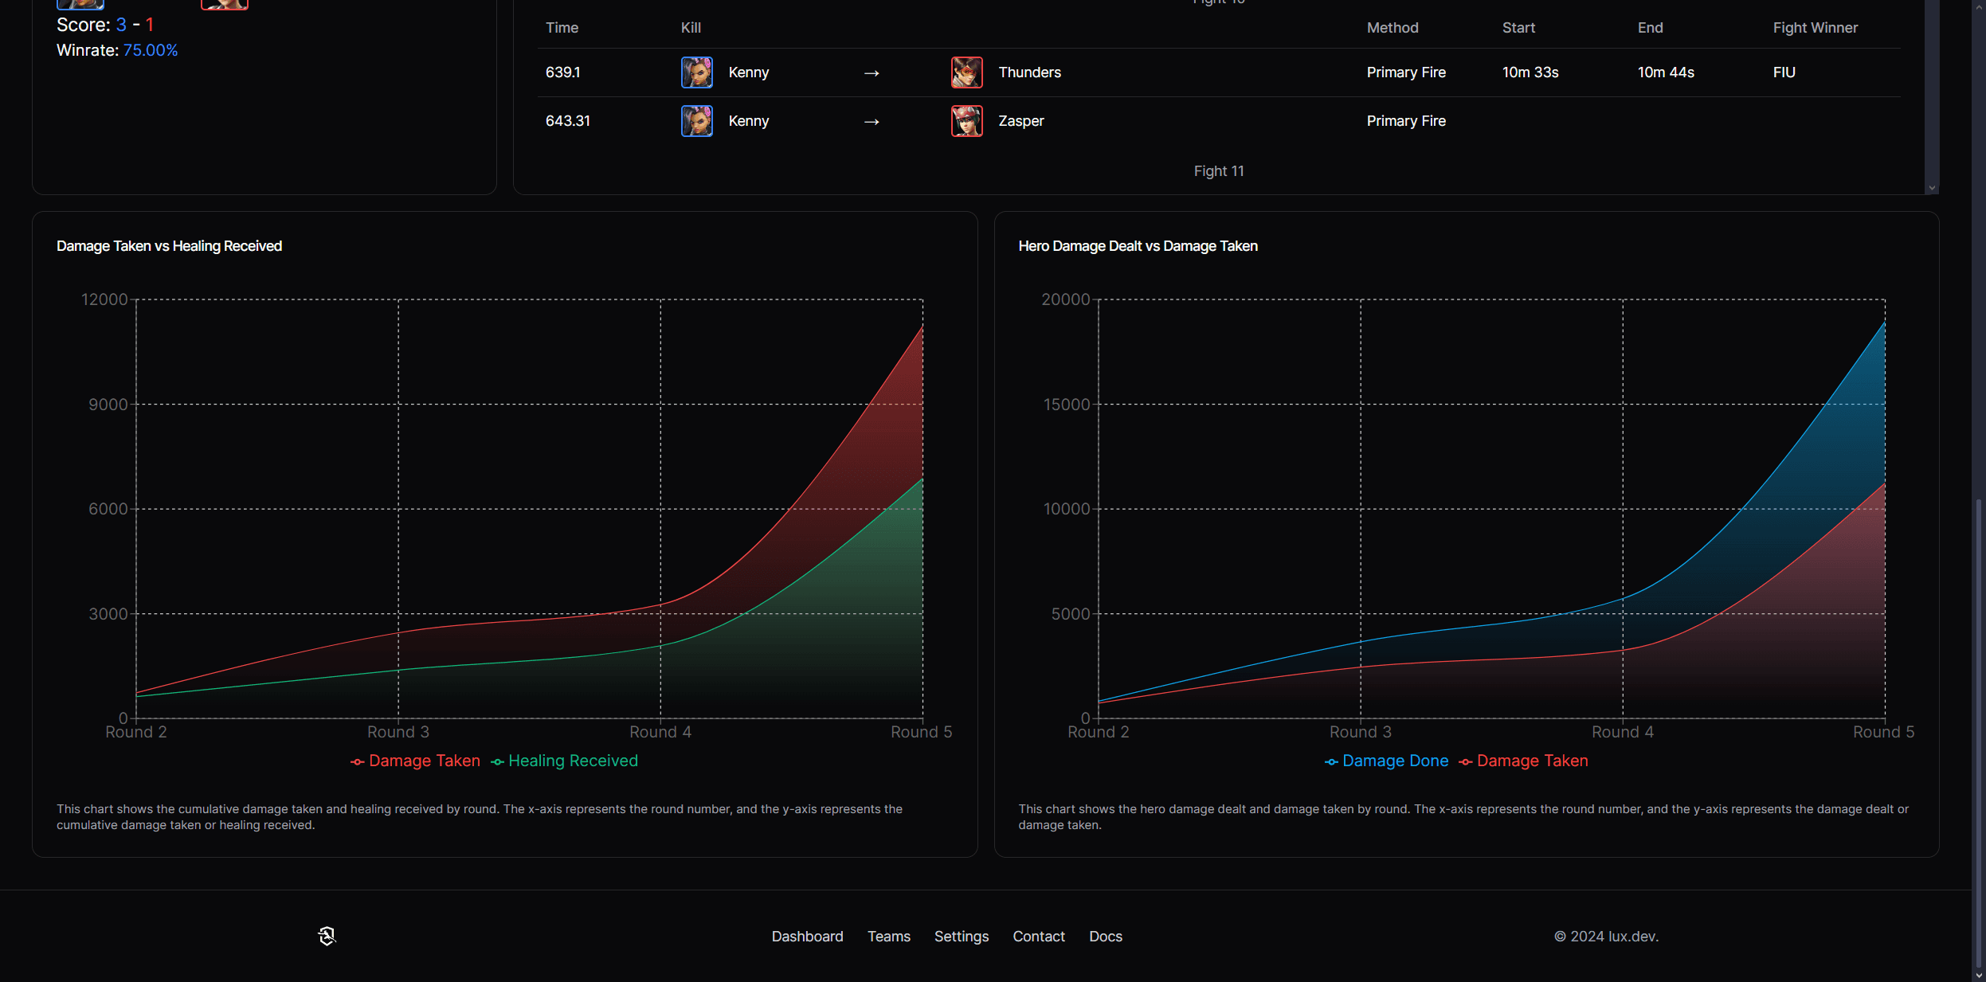
Task: Toggle Damage Taken legend in healing chart
Action: pos(415,761)
